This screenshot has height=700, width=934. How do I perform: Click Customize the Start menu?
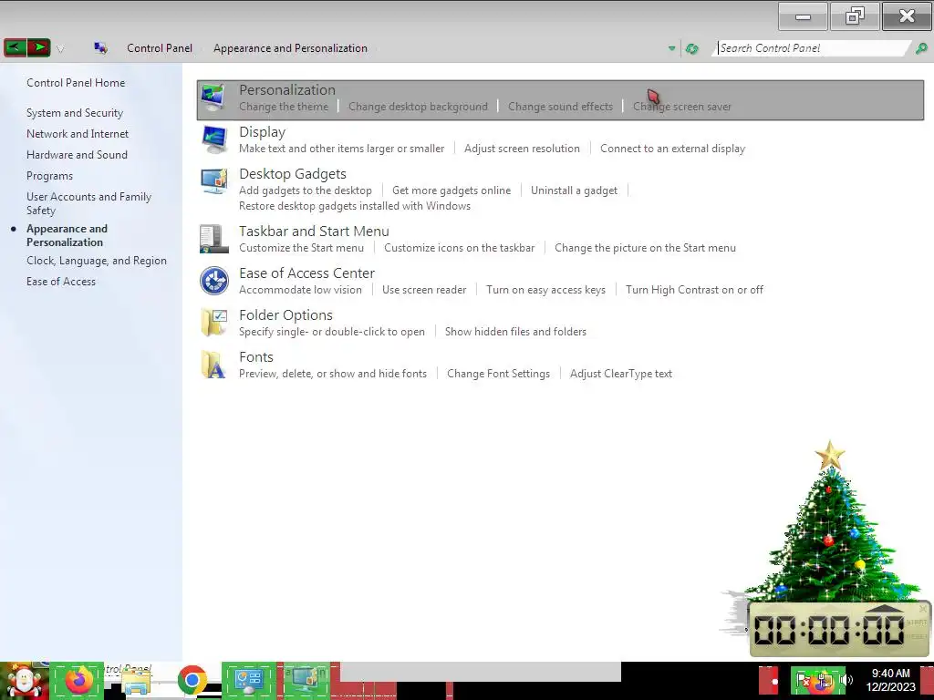301,248
